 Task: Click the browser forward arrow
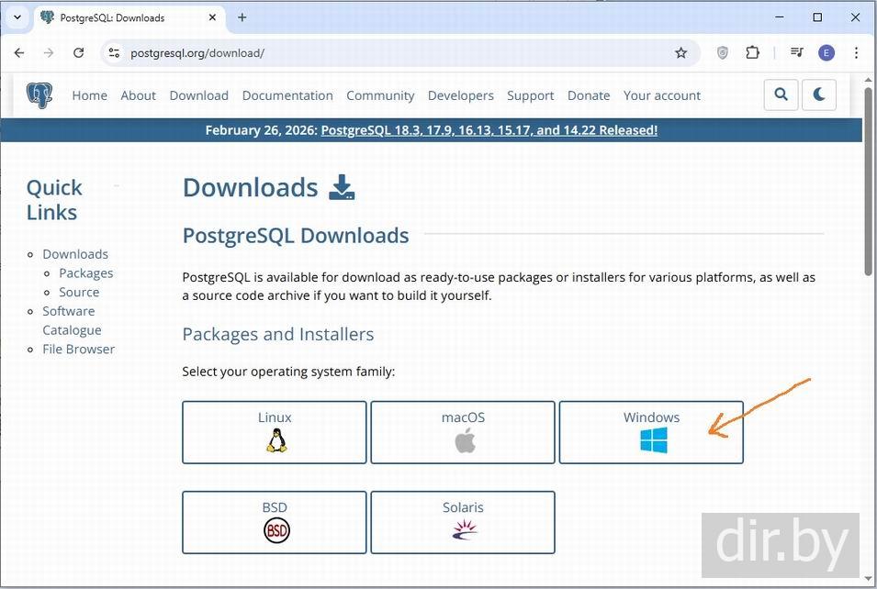click(50, 52)
